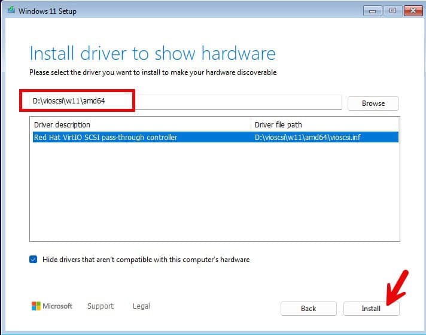This screenshot has height=335, width=426.
Task: Maximize the Windows 11 Setup window
Action: [392, 11]
